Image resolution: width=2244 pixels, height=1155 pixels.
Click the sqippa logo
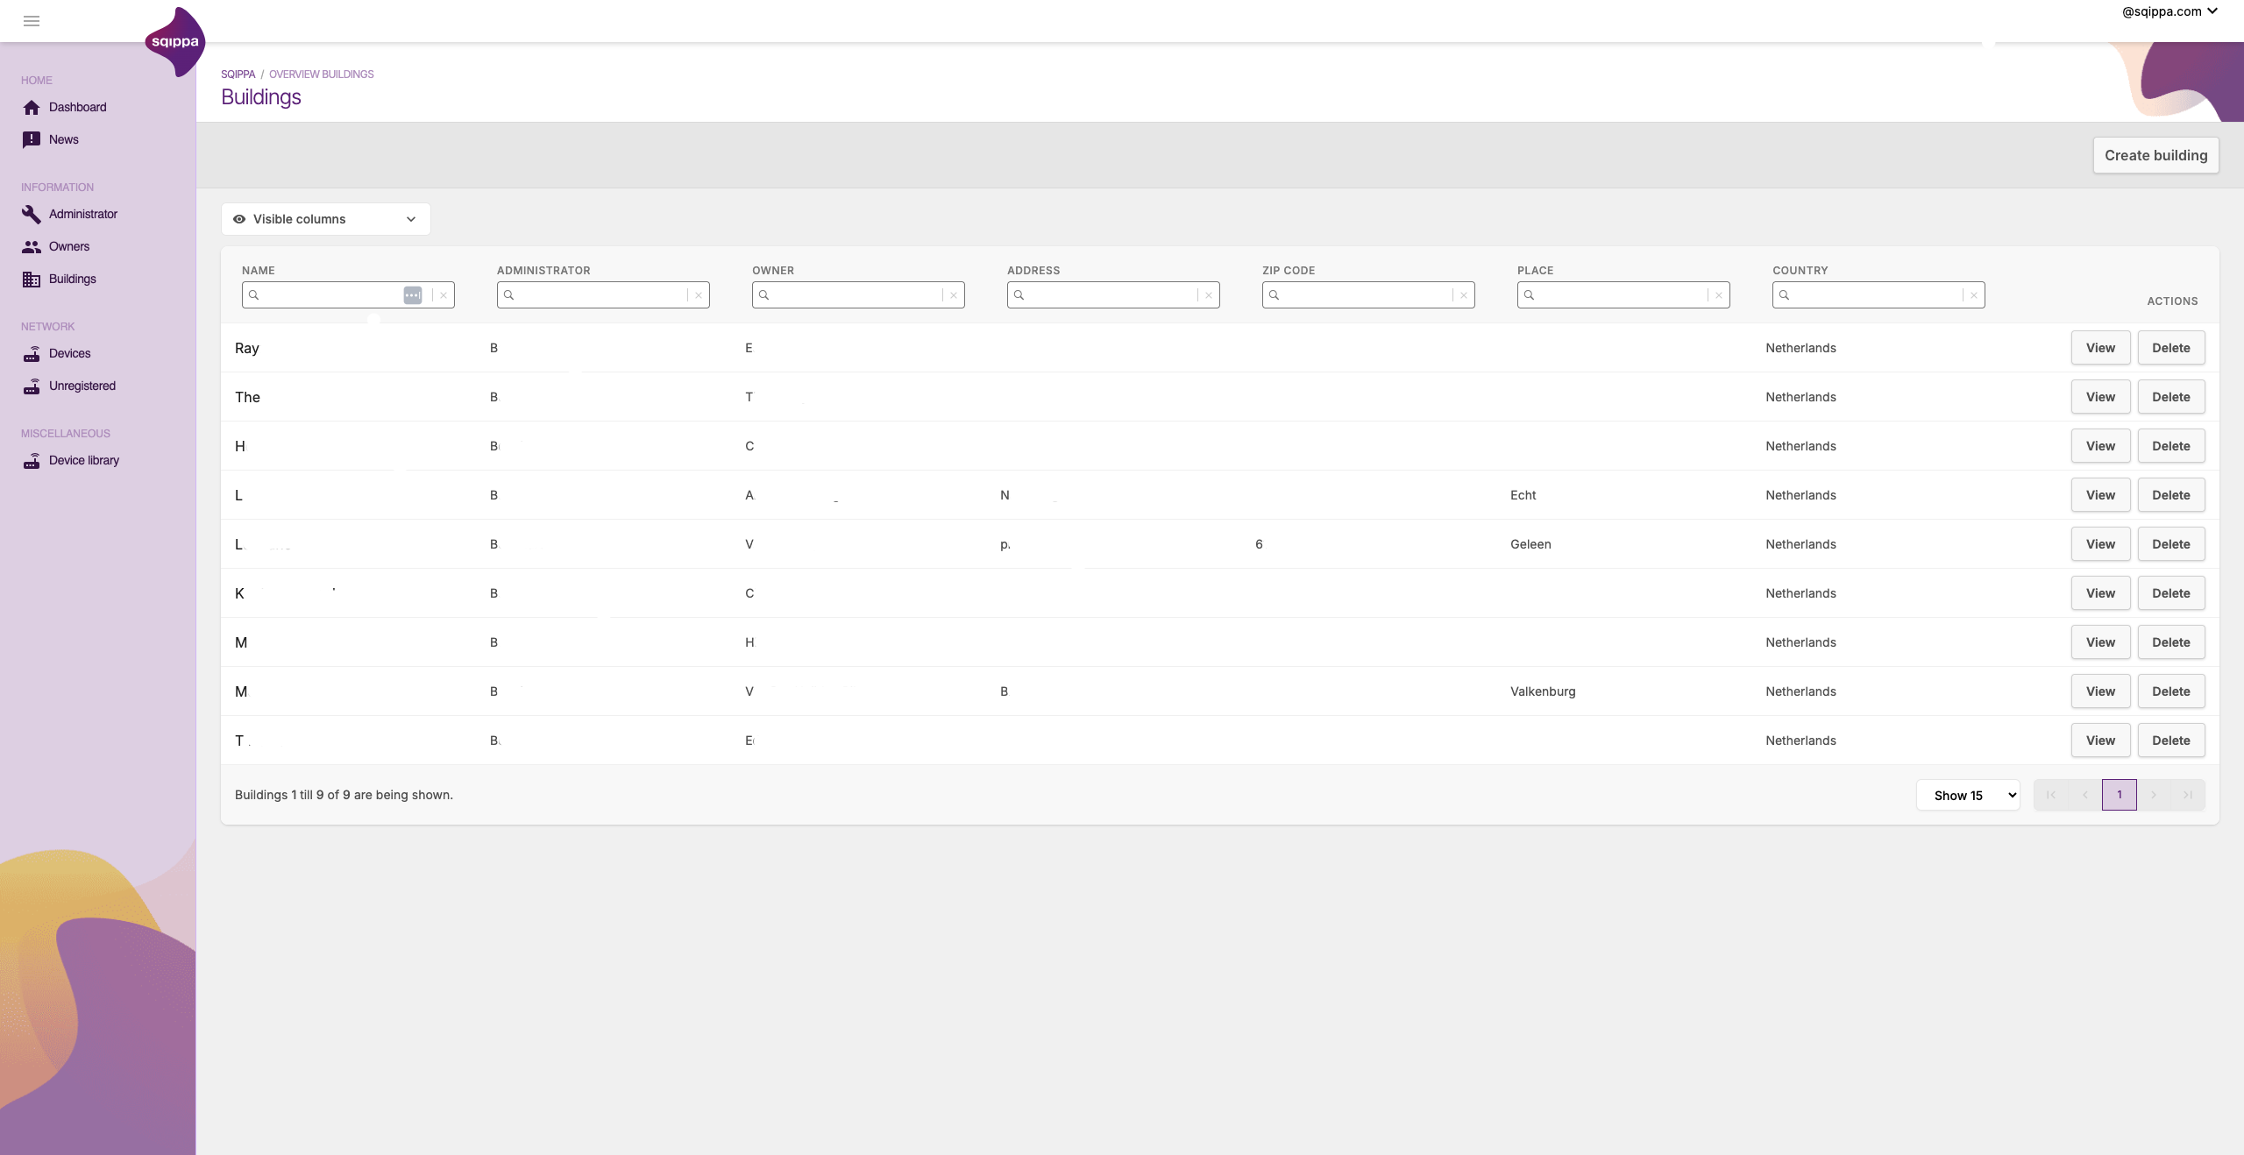coord(175,42)
